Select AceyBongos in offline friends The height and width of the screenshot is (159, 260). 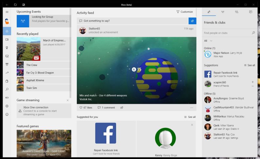click(230, 100)
